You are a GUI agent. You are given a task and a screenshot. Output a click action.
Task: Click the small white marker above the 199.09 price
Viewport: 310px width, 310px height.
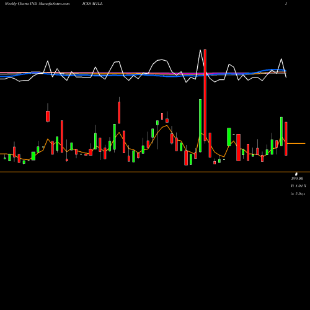296,174
